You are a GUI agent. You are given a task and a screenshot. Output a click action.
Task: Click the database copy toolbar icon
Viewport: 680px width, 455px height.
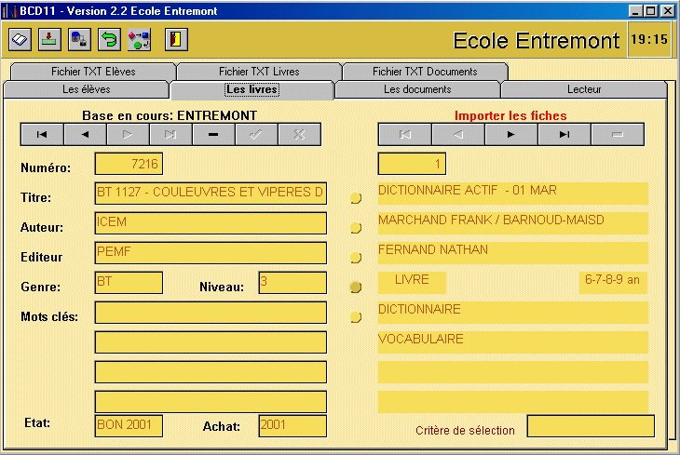[x=80, y=39]
